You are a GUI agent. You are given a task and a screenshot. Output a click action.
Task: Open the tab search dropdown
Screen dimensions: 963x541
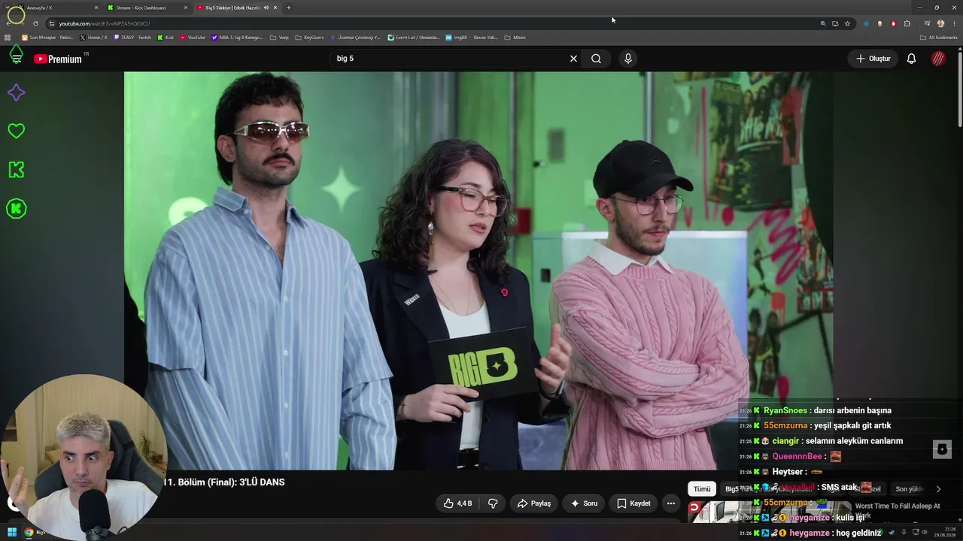8,8
